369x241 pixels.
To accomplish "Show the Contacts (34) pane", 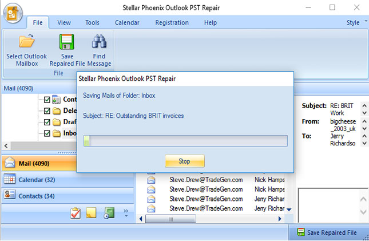I will (x=37, y=196).
